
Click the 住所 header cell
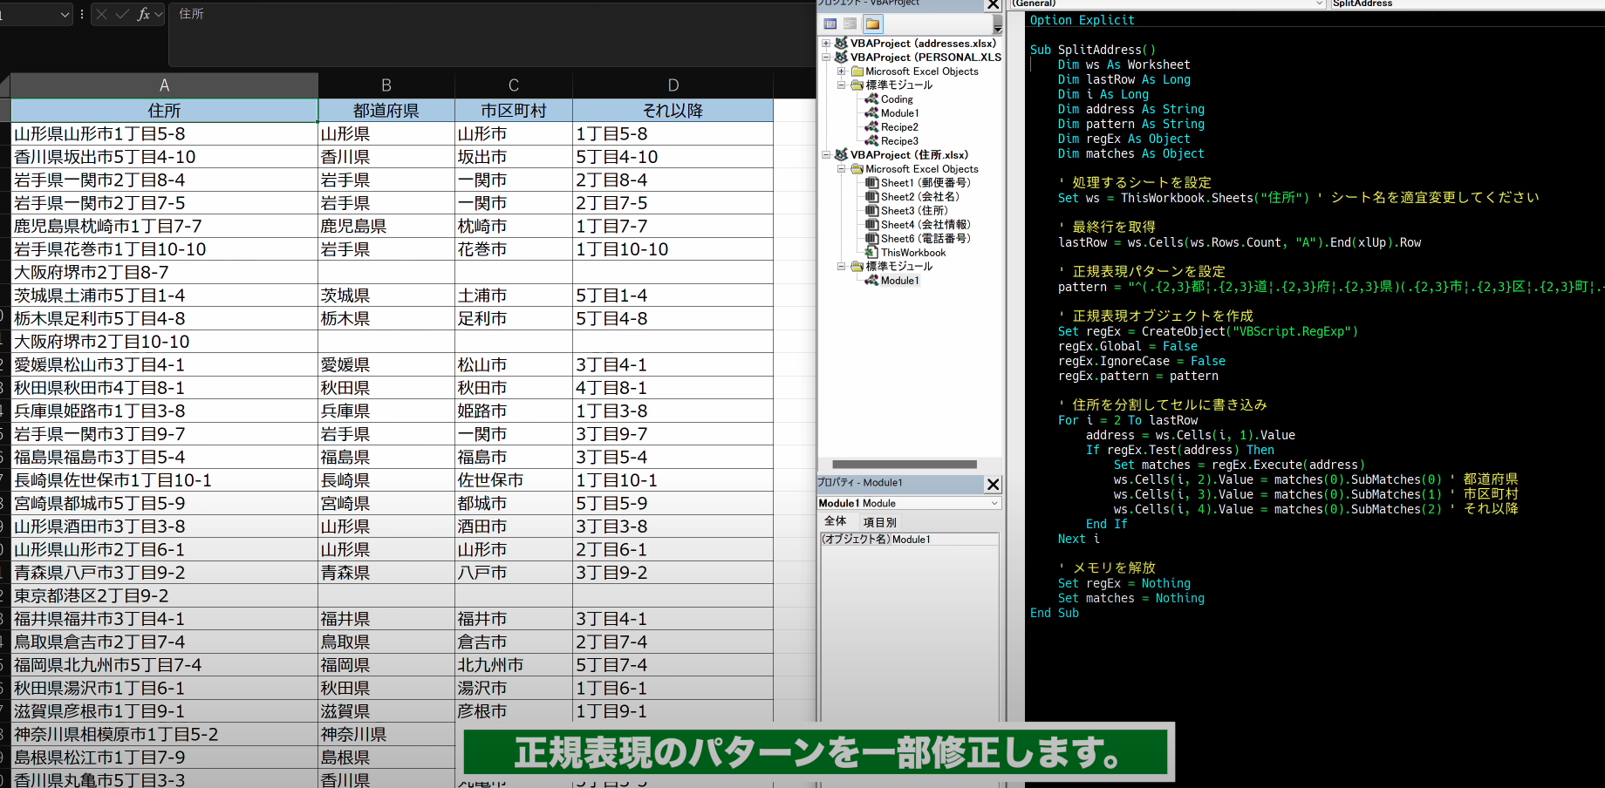[x=164, y=111]
